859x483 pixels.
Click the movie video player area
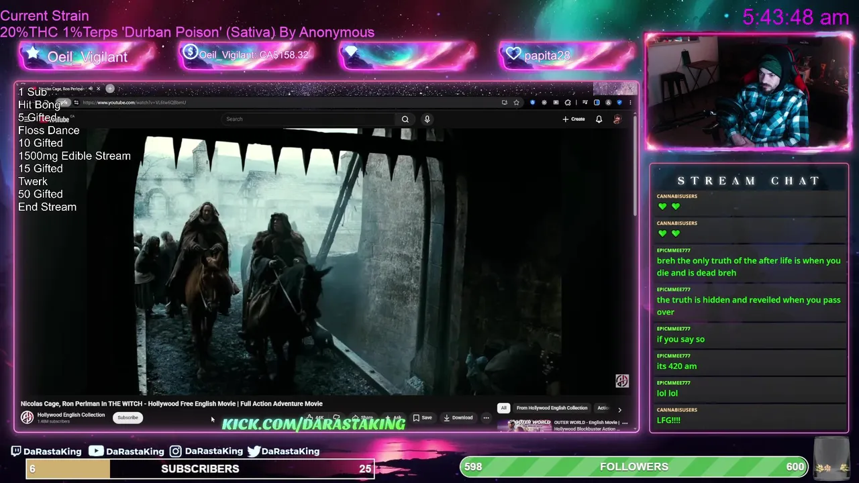point(325,262)
